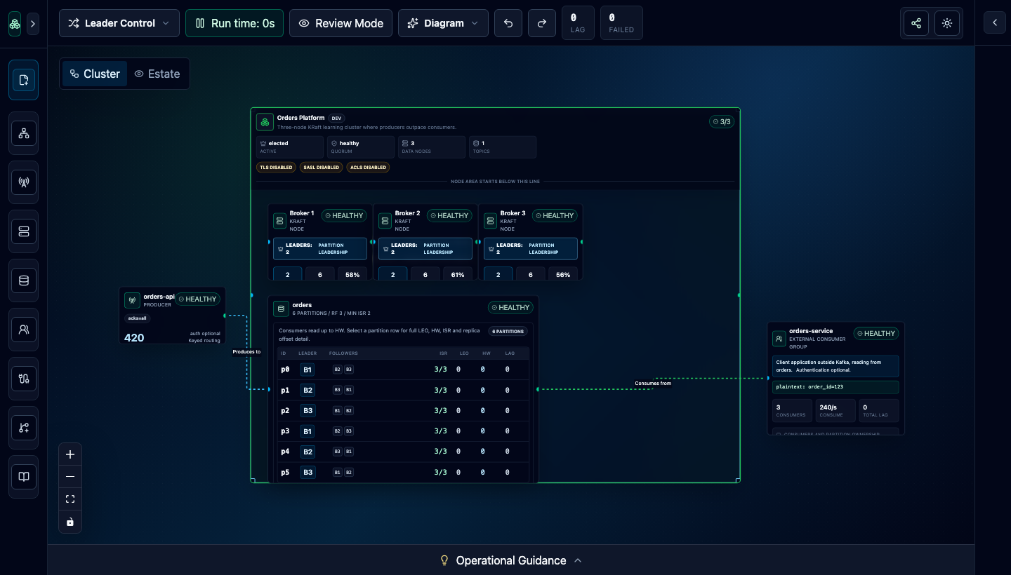Select the orders-service consumer group title

click(x=811, y=331)
